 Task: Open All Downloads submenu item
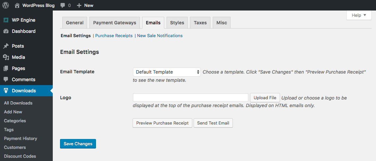18,103
